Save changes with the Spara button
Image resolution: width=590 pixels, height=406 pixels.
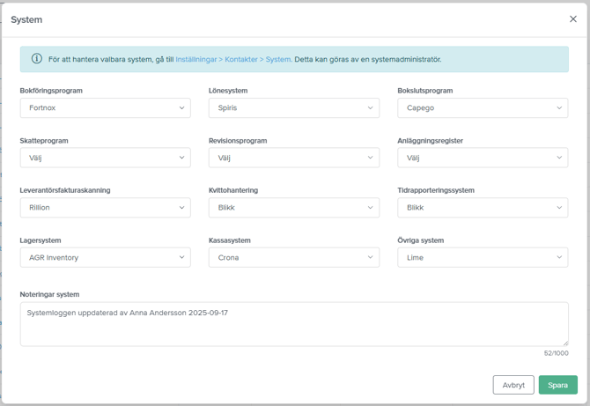pyautogui.click(x=557, y=385)
